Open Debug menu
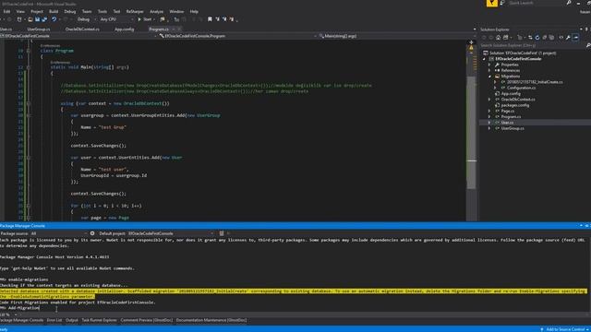The width and height of the screenshot is (591, 332). coord(70,12)
